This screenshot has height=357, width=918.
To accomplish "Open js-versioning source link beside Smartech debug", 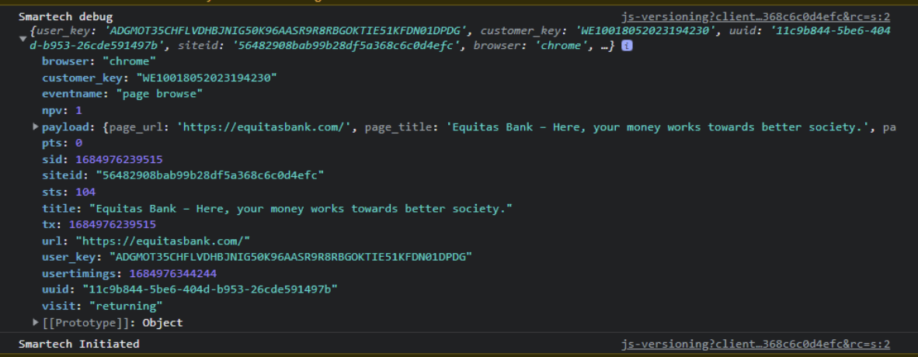I will point(755,17).
